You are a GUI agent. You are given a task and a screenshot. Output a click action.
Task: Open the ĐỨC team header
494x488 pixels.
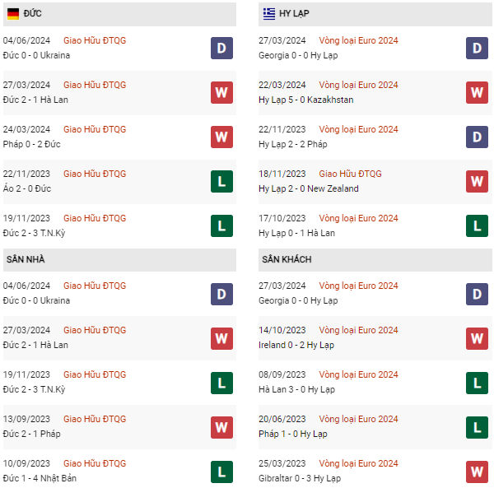34,14
